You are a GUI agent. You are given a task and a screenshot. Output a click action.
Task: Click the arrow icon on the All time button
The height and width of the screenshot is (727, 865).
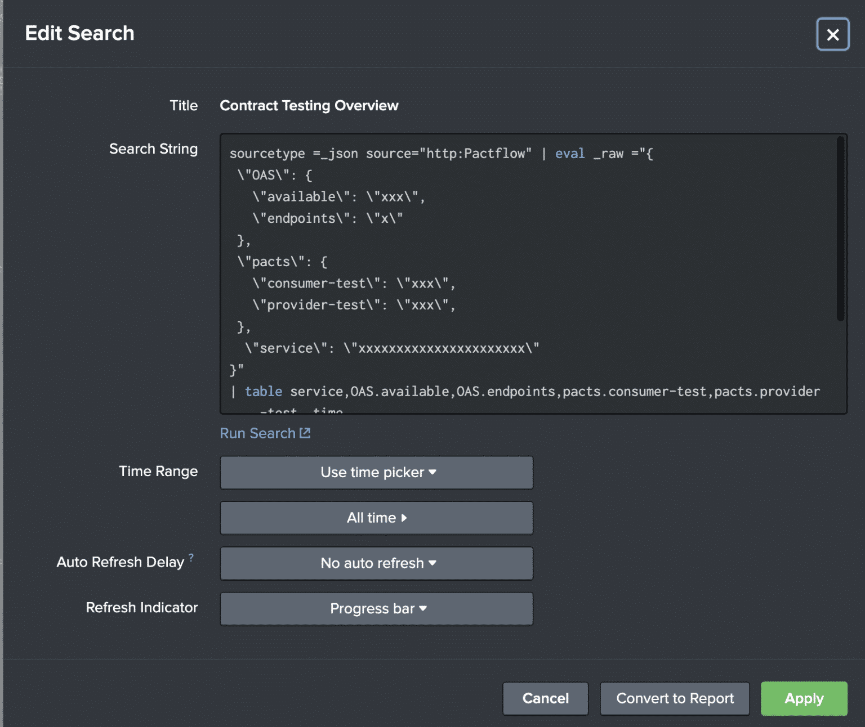[x=404, y=518]
